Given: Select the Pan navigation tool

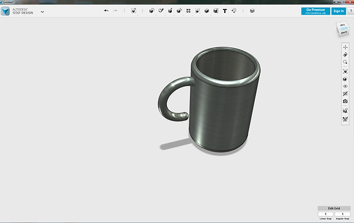Looking at the screenshot, I should [345, 47].
